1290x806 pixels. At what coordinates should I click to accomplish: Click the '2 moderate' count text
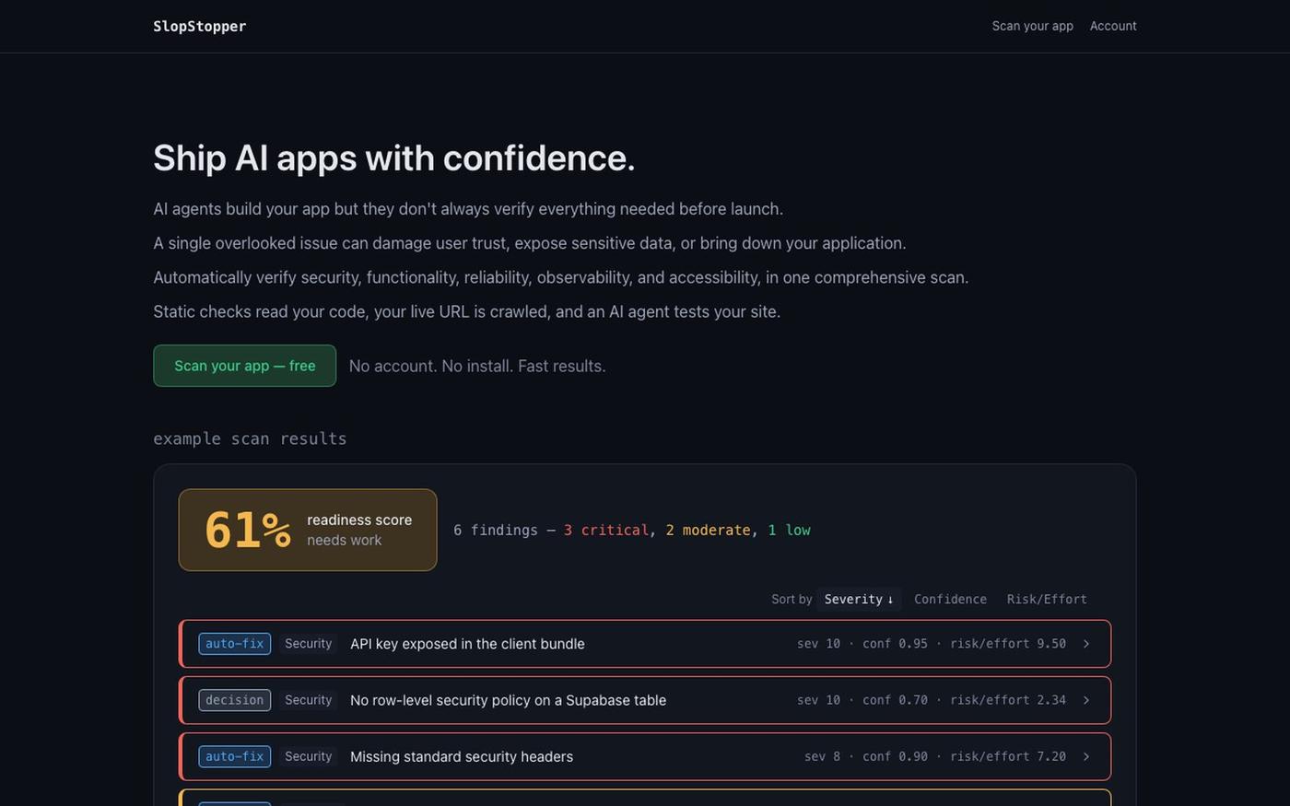click(x=708, y=531)
